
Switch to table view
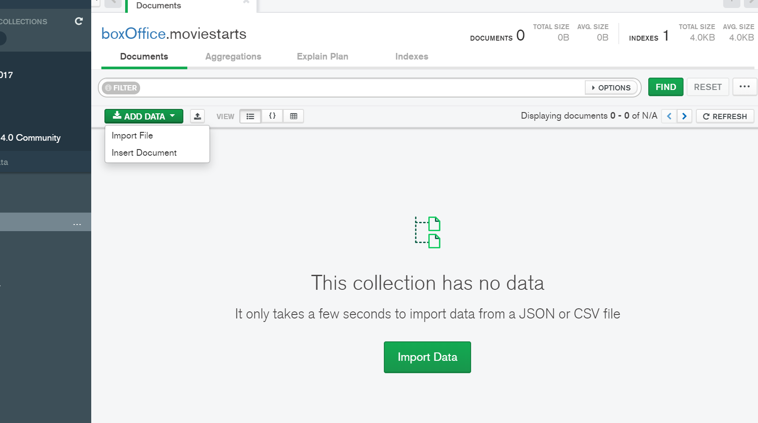[294, 116]
